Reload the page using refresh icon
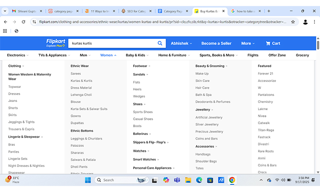 pos(23,22)
